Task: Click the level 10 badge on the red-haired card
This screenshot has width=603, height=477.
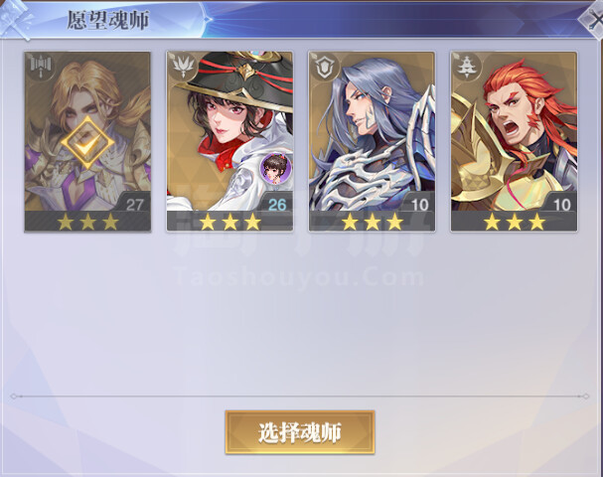Action: (561, 204)
